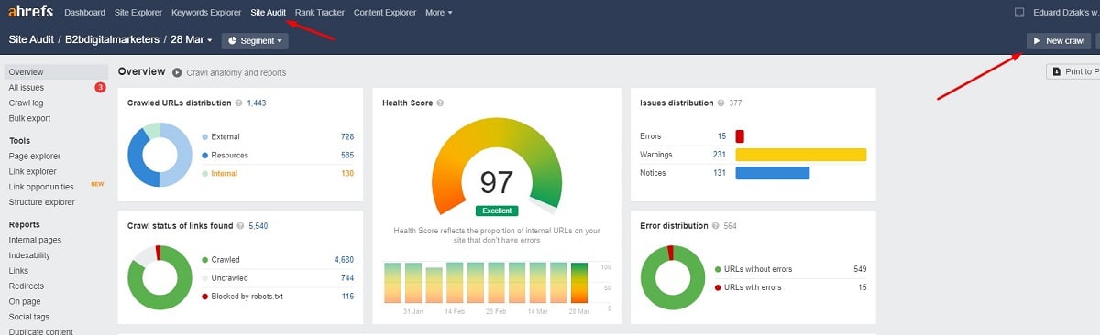Open Link opportunities tool
This screenshot has height=335, width=1100.
[x=41, y=187]
